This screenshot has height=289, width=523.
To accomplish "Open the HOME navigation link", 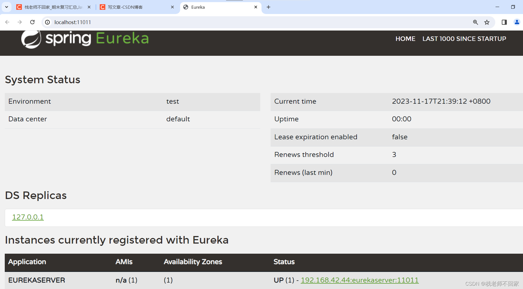I will (405, 39).
